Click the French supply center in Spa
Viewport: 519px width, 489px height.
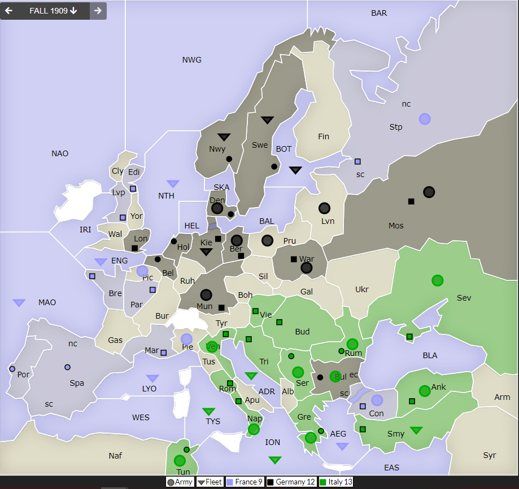click(x=68, y=367)
